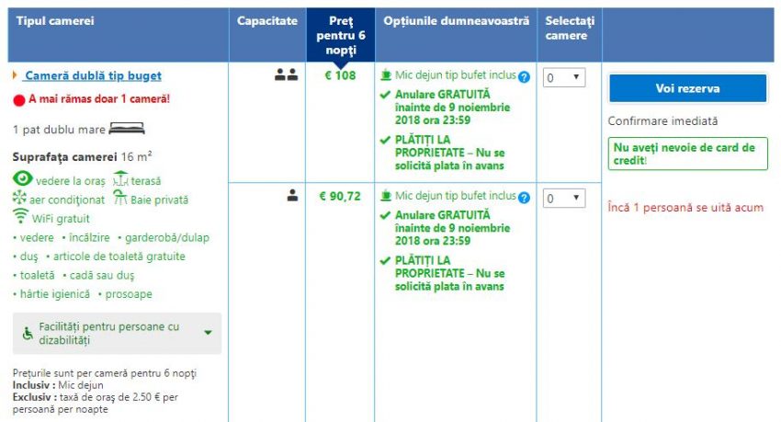Image resolution: width=781 pixels, height=422 pixels.
Task: Click the city view eye icon
Action: pos(23,179)
